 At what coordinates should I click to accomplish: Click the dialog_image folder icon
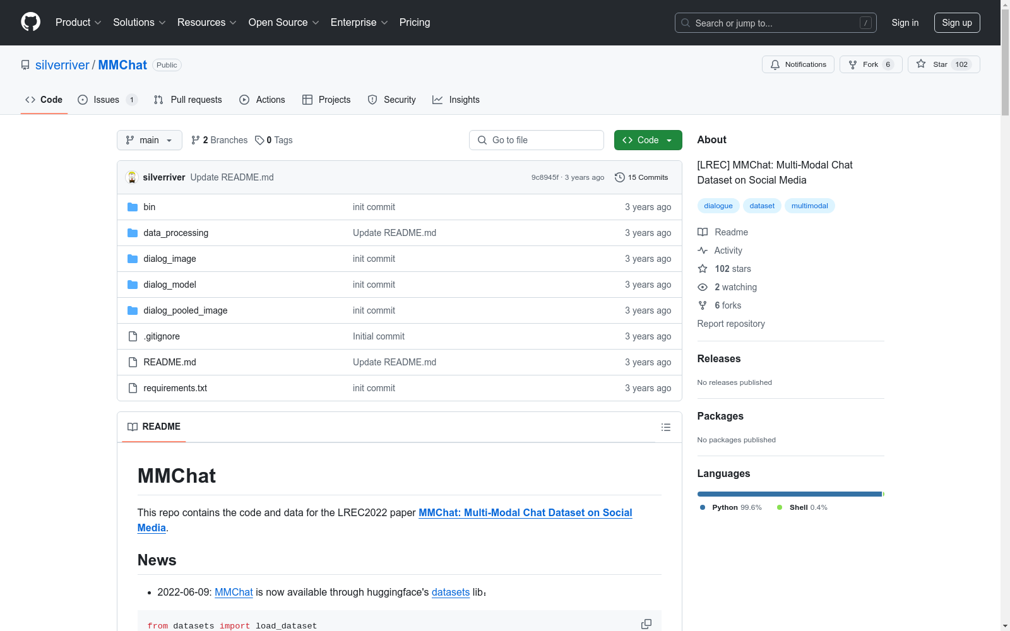(x=133, y=259)
